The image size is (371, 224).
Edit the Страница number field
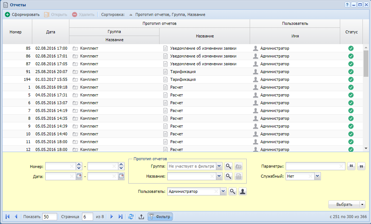[x=87, y=217]
